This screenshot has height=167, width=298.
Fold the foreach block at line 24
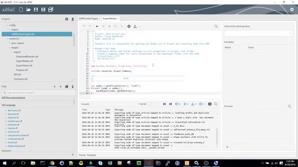[89, 89]
